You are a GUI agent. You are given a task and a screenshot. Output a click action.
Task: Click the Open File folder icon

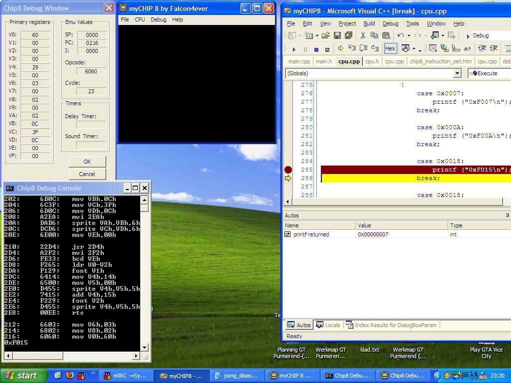click(x=325, y=35)
